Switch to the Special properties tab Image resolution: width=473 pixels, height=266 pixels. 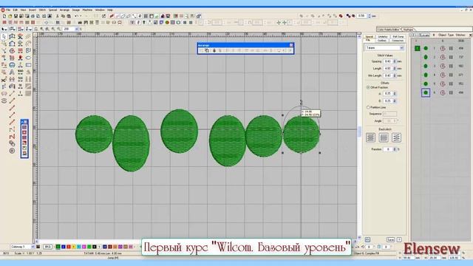370,36
